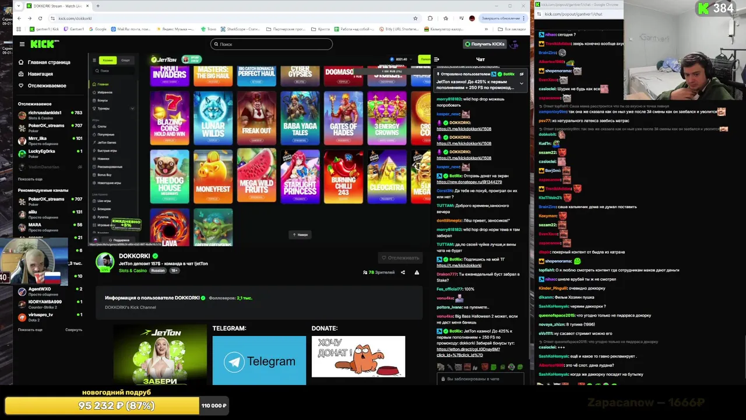Image resolution: width=746 pixels, height=420 pixels.
Task: Collapse chat using chat panel icon
Action: [437, 60]
